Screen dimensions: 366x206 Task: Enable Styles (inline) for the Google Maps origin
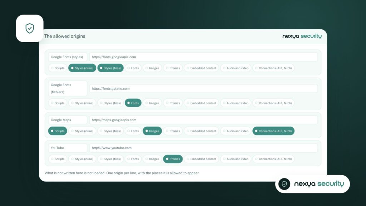[82, 131]
